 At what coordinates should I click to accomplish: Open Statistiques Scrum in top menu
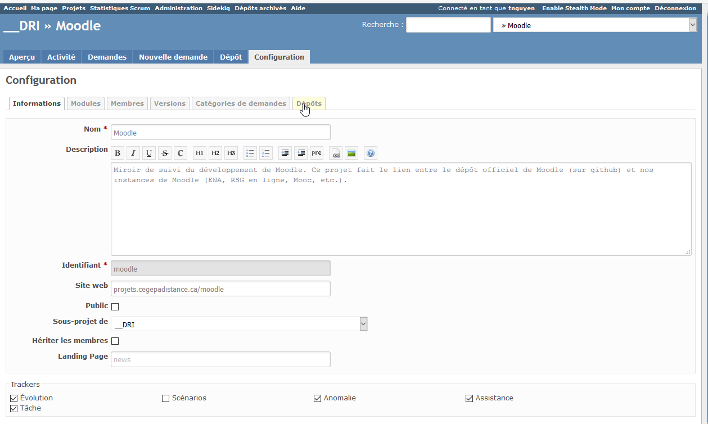(x=120, y=8)
